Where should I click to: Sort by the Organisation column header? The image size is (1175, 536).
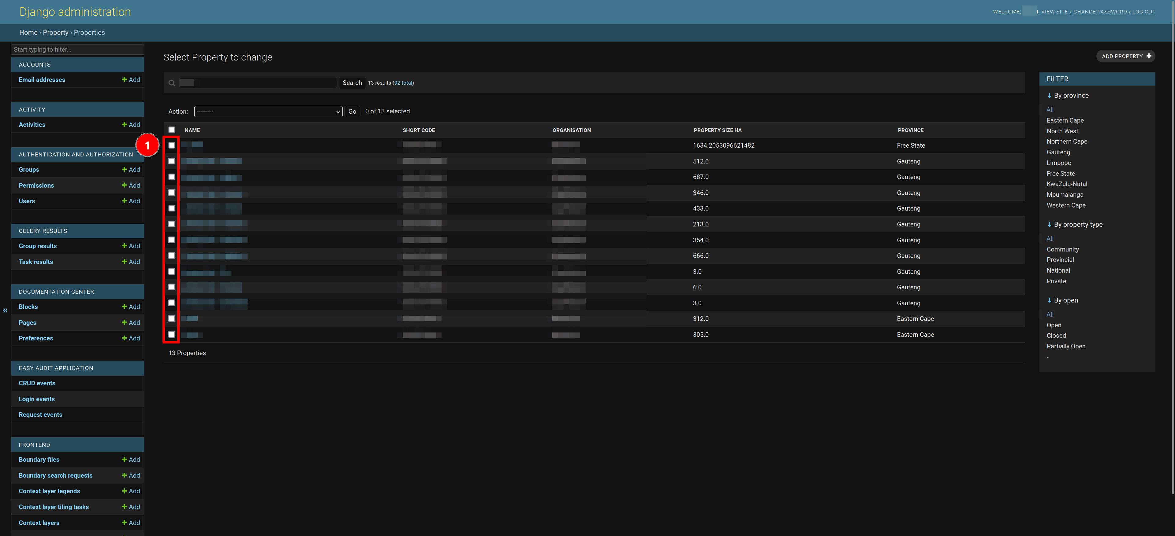coord(572,130)
